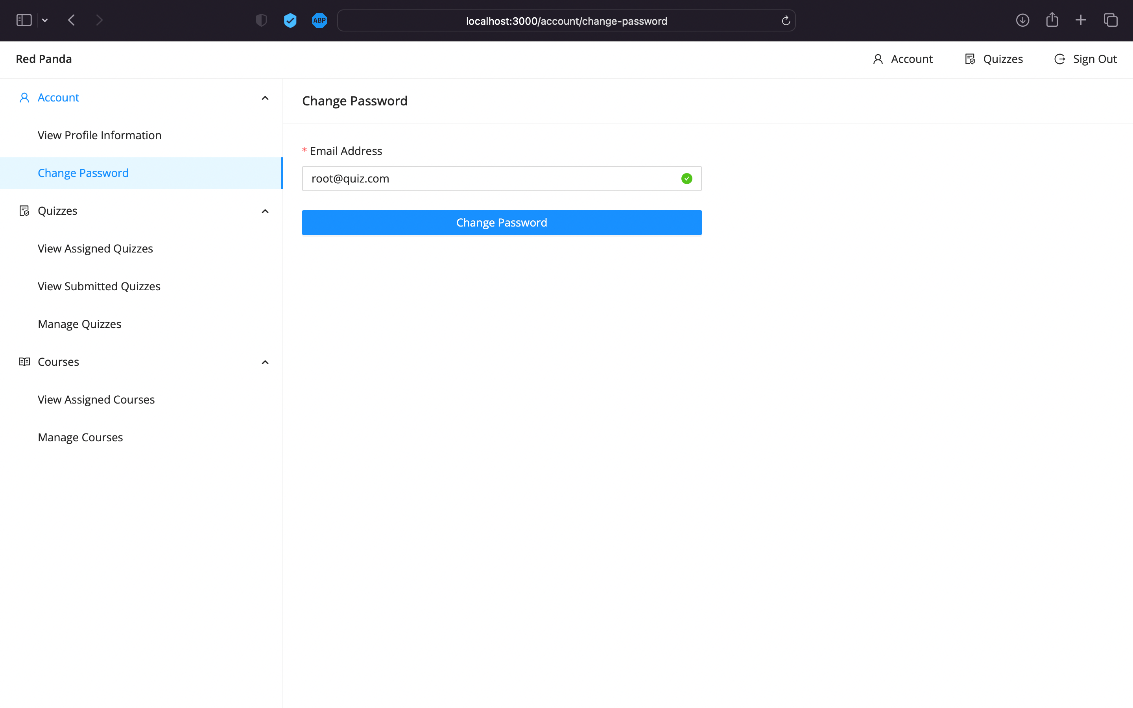The height and width of the screenshot is (708, 1133).
Task: Click the downloads indicator in the browser toolbar
Action: click(1022, 20)
